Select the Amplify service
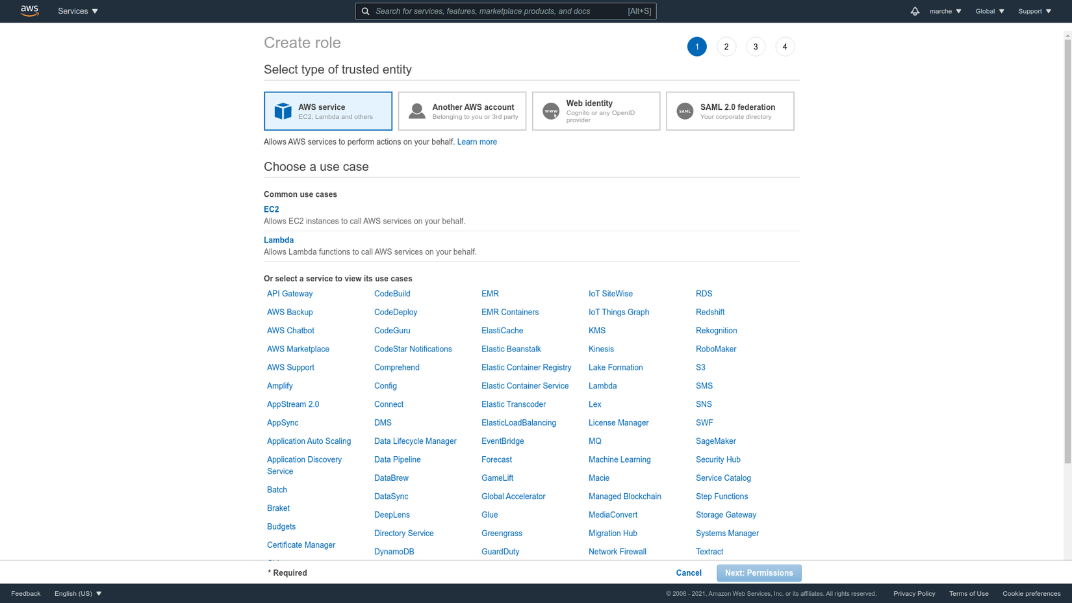This screenshot has width=1072, height=603. 280,386
